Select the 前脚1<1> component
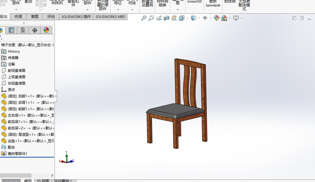 click(x=28, y=109)
